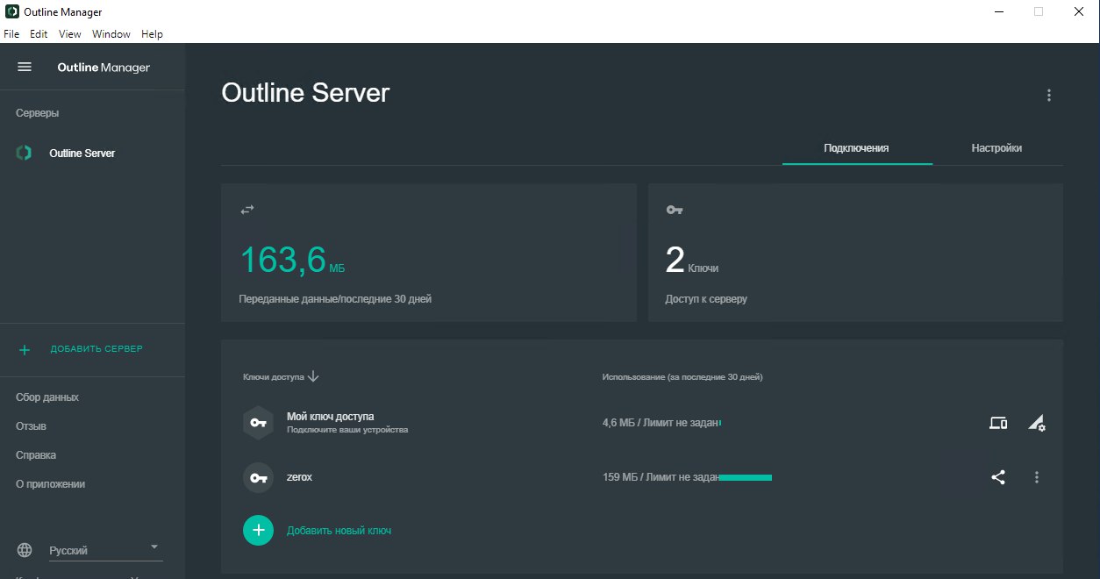Open the hamburger menu in sidebar
This screenshot has height=579, width=1100.
[25, 68]
